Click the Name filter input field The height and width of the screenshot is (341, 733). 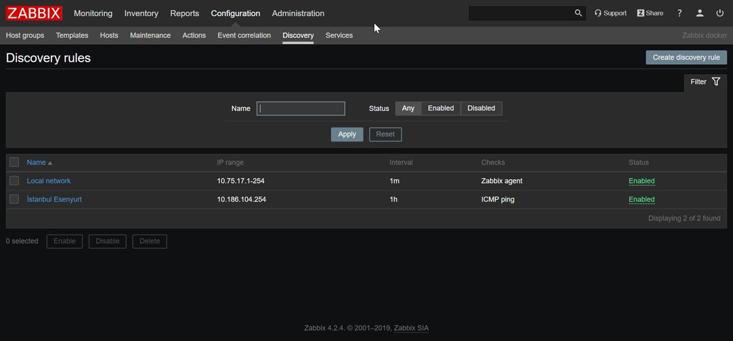click(x=300, y=109)
